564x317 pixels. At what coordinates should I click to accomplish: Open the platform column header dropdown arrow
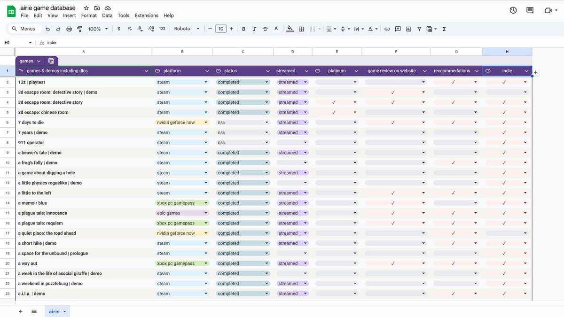207,71
